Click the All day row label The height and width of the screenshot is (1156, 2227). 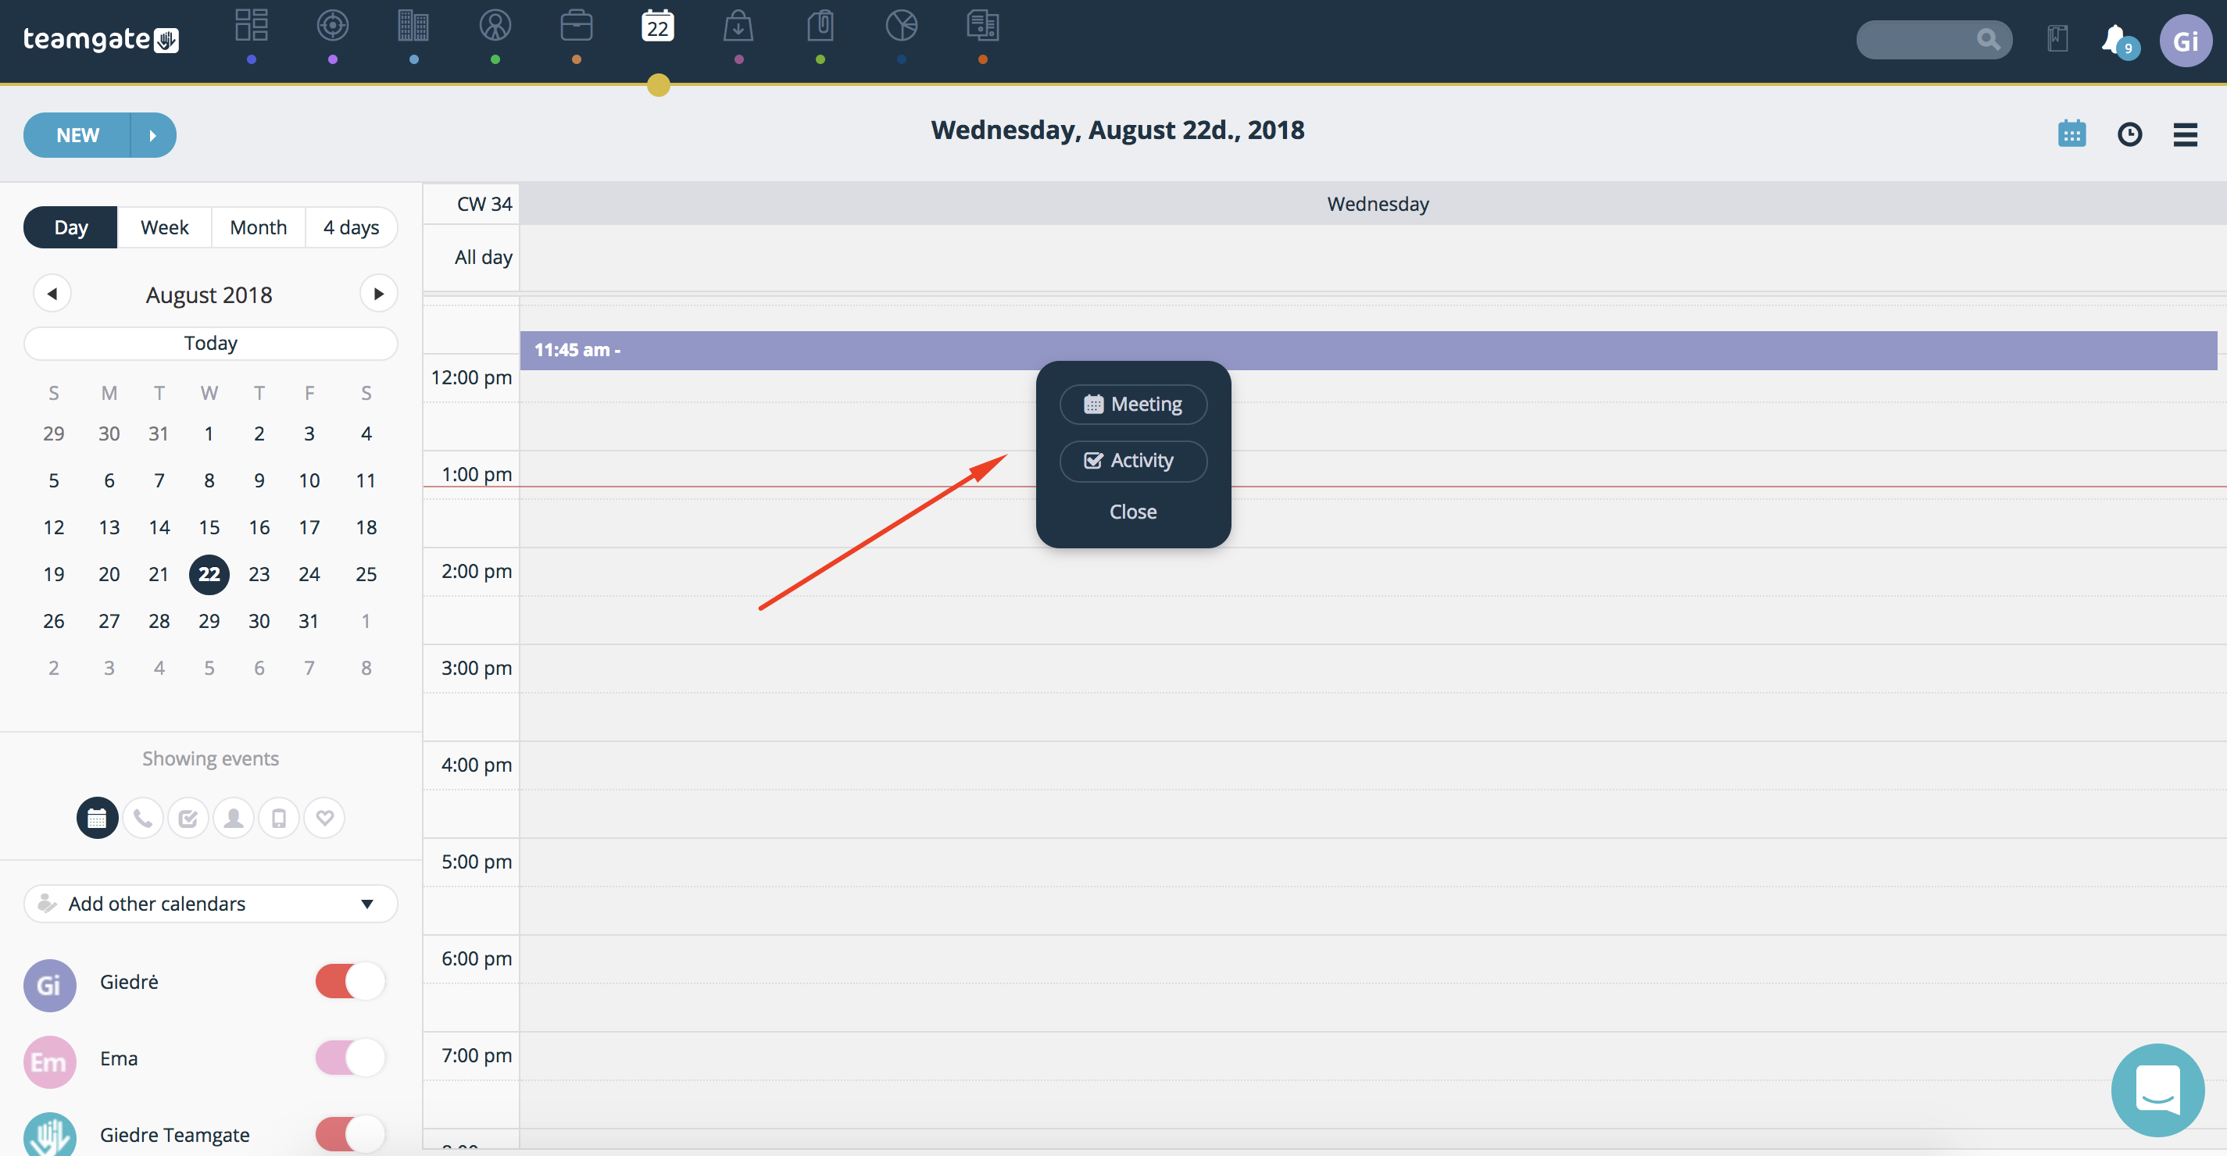[483, 257]
